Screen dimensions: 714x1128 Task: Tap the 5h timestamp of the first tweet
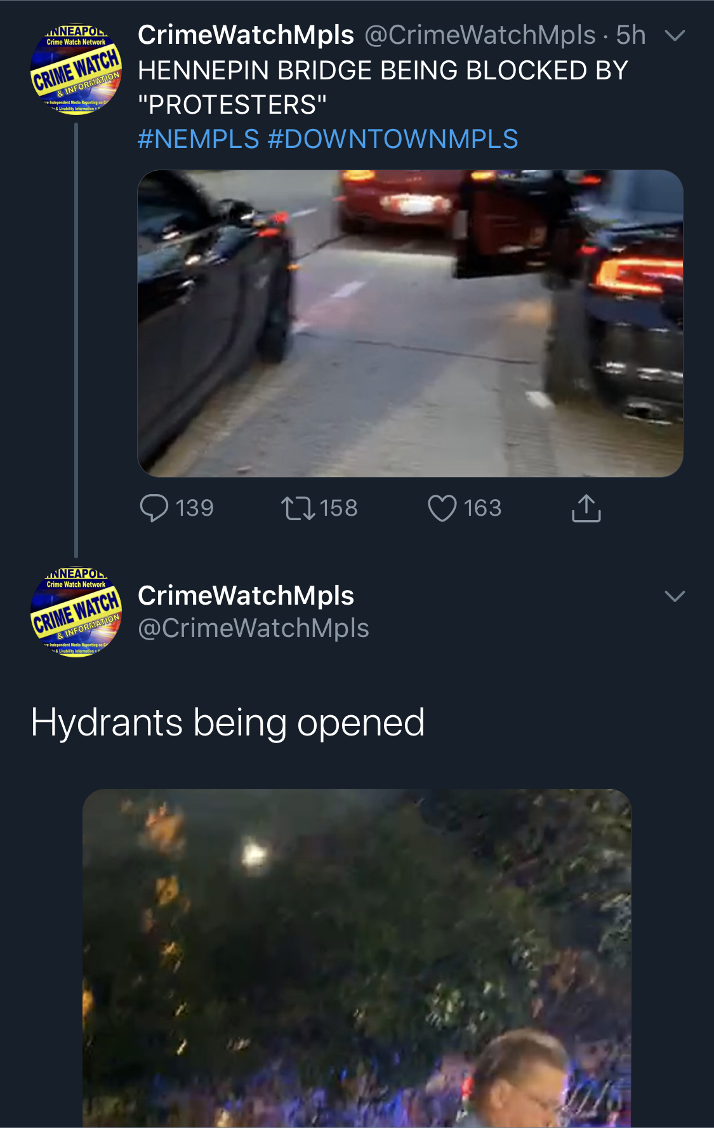[x=631, y=36]
